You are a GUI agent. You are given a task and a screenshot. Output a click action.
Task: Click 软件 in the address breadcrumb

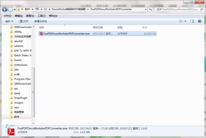click(x=27, y=9)
